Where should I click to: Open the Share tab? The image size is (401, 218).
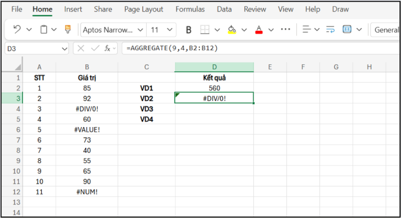103,9
